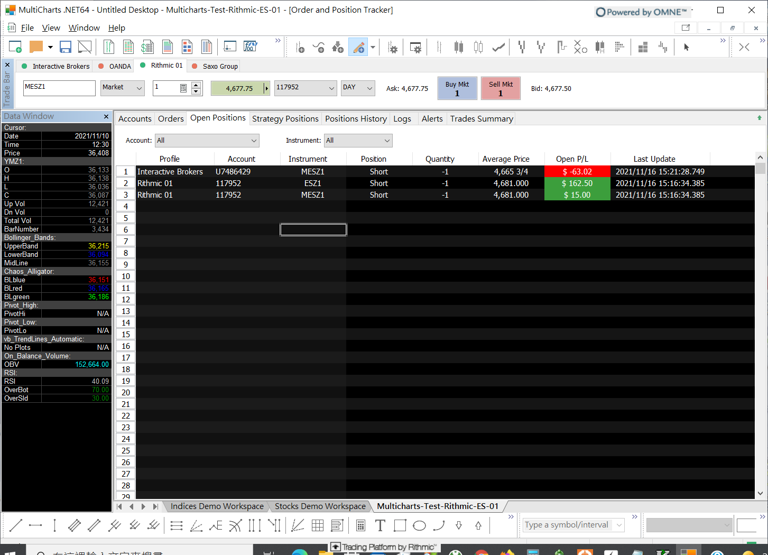
Task: Click the insert signal arrows icon
Action: [338, 48]
